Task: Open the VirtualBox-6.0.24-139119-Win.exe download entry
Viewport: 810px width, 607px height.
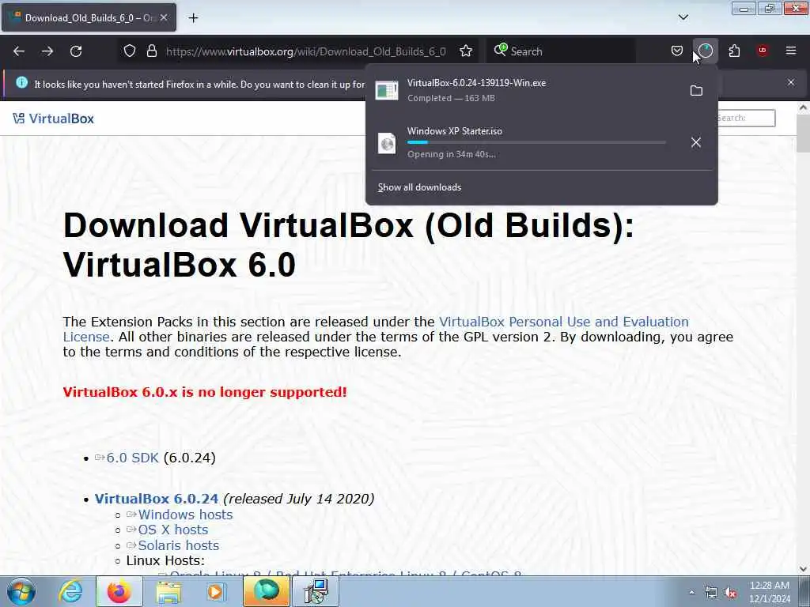Action: pyautogui.click(x=526, y=90)
